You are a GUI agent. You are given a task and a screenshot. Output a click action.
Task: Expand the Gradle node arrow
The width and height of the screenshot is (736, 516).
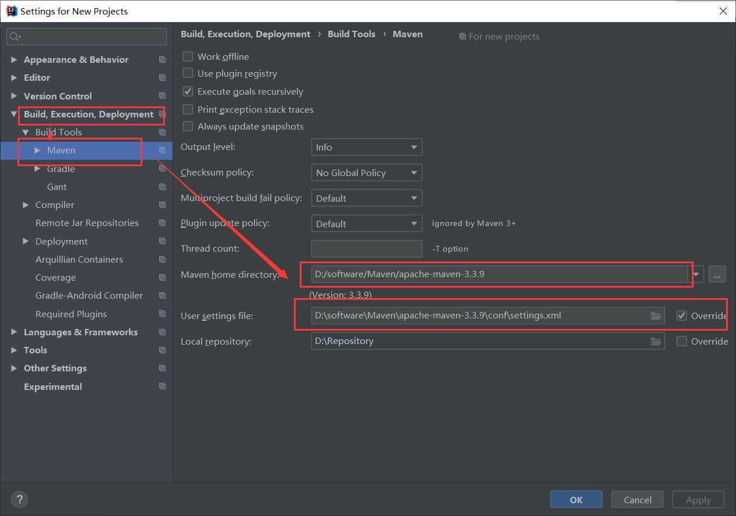coord(37,169)
